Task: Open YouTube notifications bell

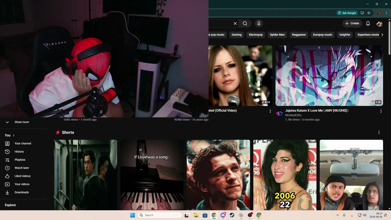Action: tap(368, 24)
